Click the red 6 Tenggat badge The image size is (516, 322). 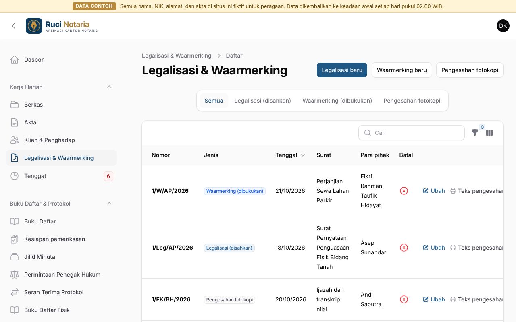[108, 176]
